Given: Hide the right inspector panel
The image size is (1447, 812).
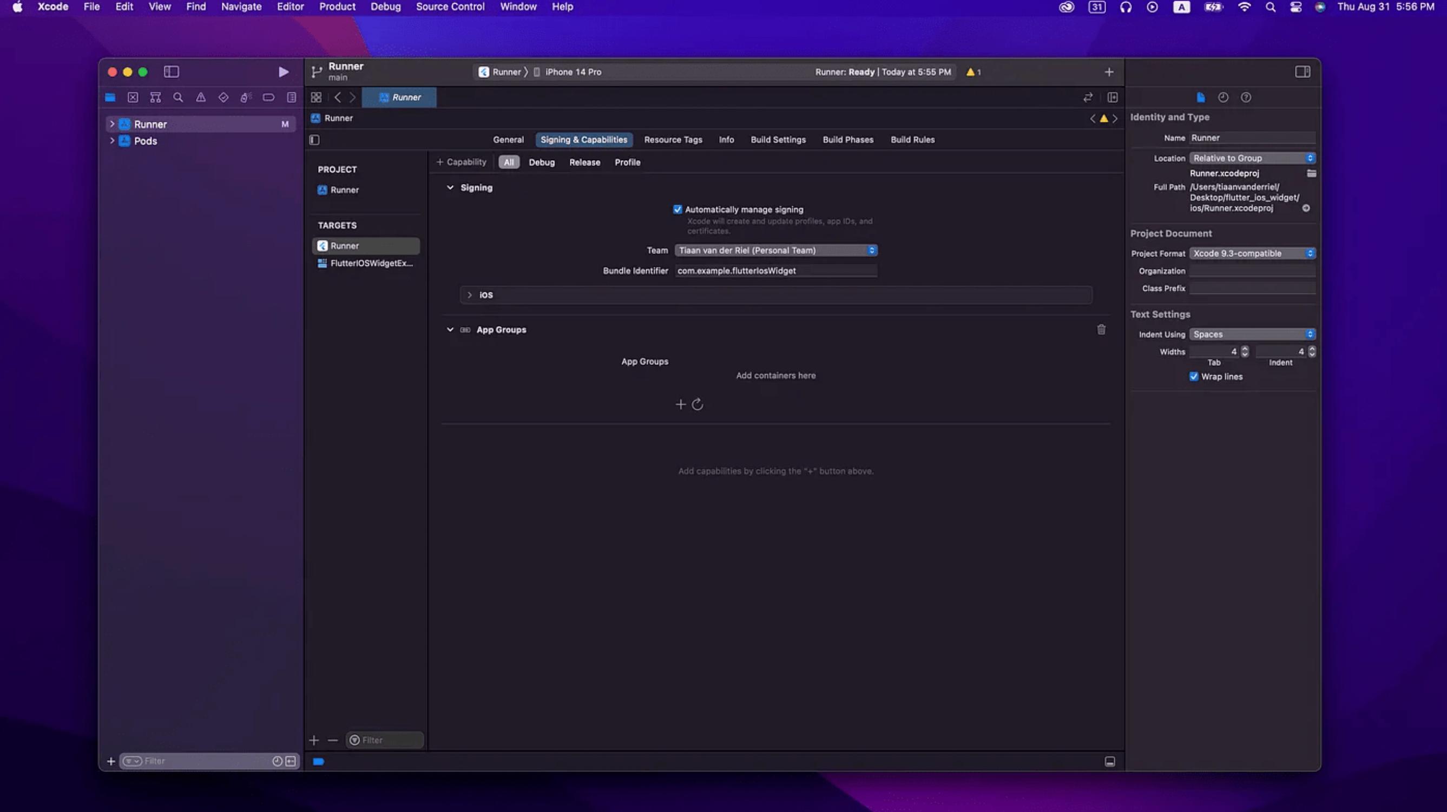Looking at the screenshot, I should click(x=1302, y=72).
